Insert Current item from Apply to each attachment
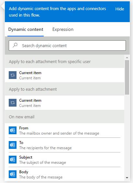133x183 pixels. coord(65,103)
